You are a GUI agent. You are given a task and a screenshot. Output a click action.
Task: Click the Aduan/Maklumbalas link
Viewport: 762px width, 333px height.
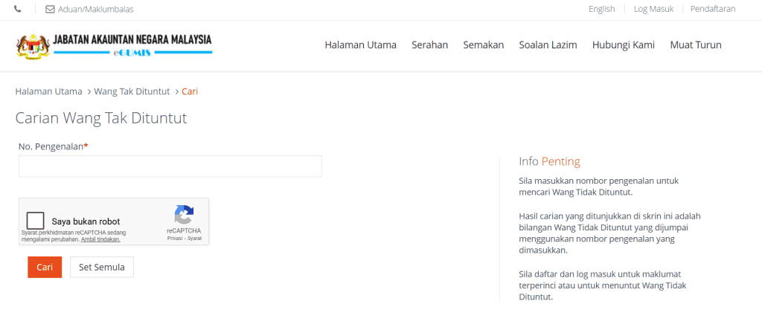95,10
